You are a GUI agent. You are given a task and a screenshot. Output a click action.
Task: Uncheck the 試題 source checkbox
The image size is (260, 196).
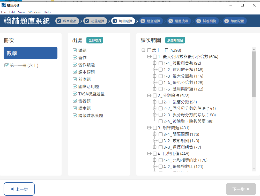click(75, 50)
